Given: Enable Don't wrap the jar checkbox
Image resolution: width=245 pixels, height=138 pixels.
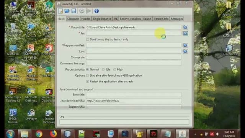Looking at the screenshot, I should [x=88, y=39].
